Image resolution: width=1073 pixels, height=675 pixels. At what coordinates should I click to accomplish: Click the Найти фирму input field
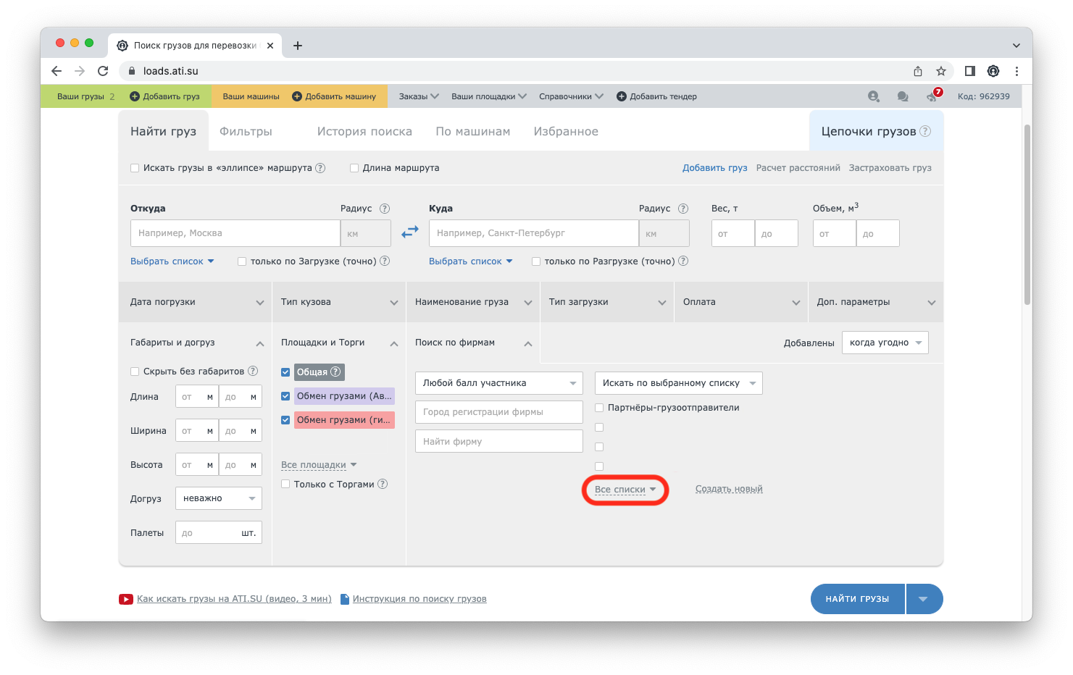[499, 441]
